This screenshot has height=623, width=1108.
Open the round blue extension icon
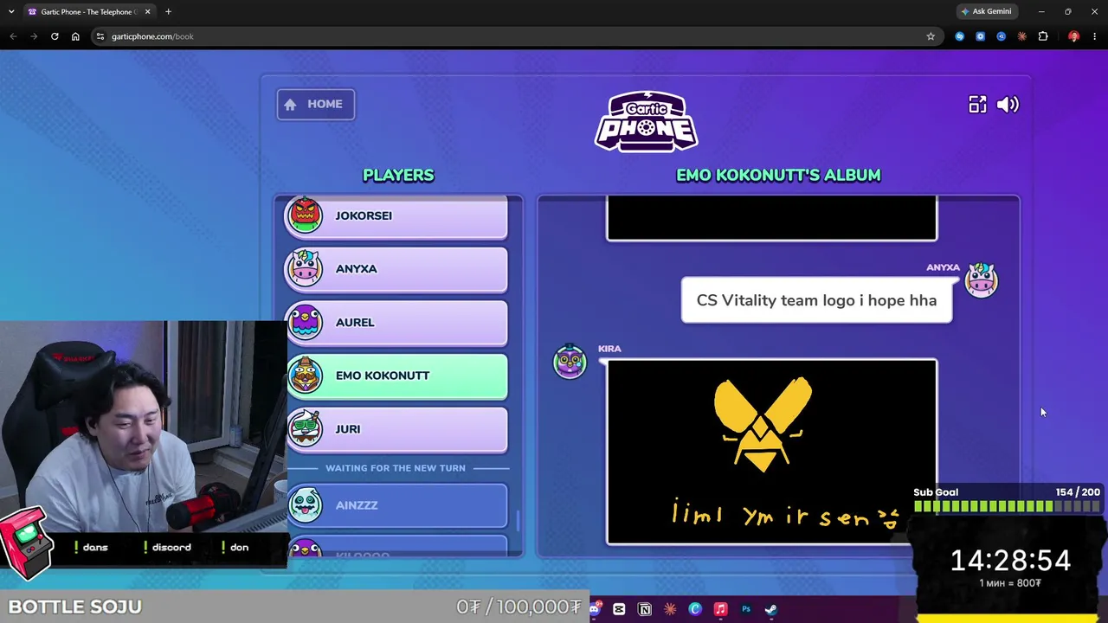1002,36
